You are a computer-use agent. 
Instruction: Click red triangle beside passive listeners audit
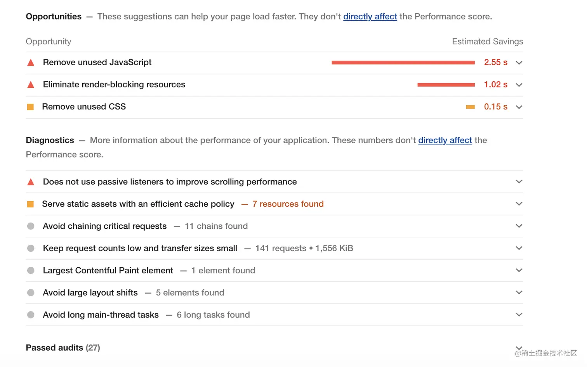31,182
